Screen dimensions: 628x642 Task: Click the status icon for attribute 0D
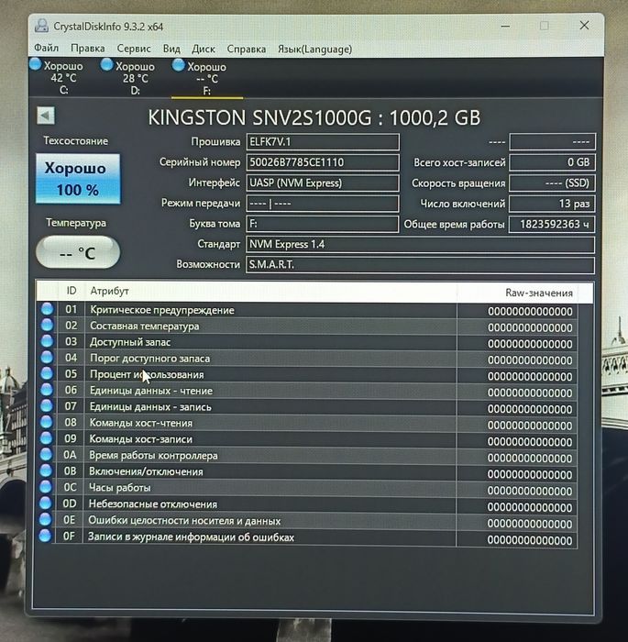46,503
